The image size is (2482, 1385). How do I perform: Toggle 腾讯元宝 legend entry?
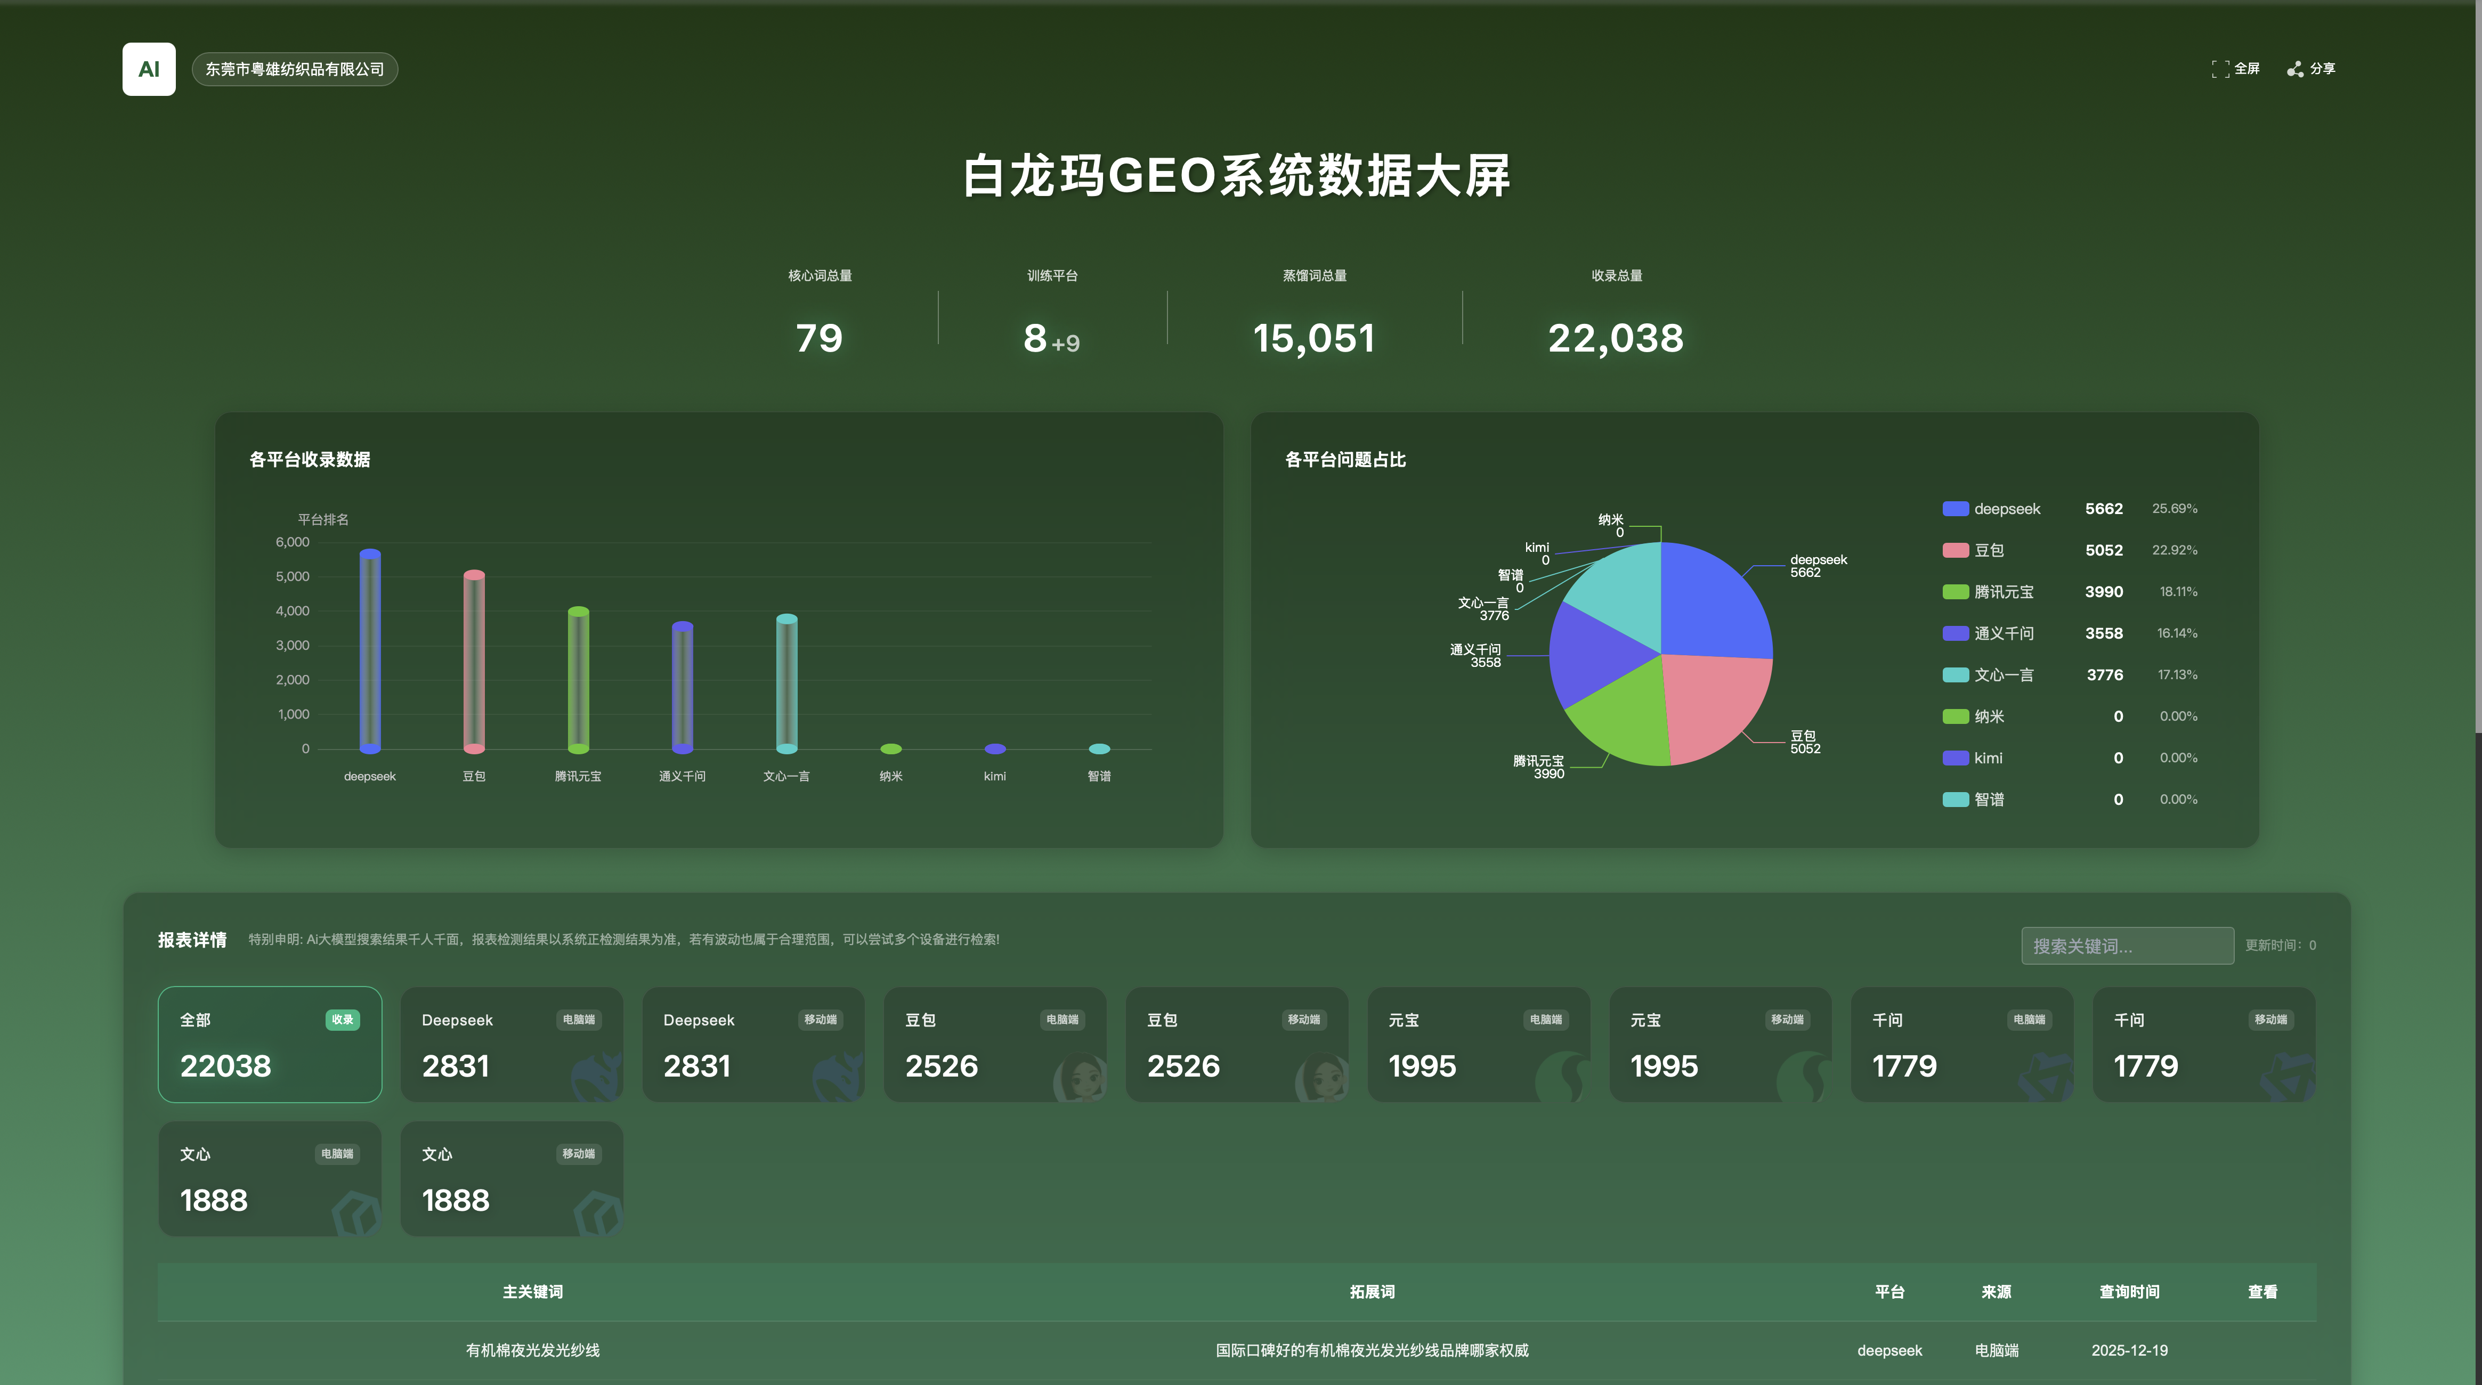point(1988,591)
